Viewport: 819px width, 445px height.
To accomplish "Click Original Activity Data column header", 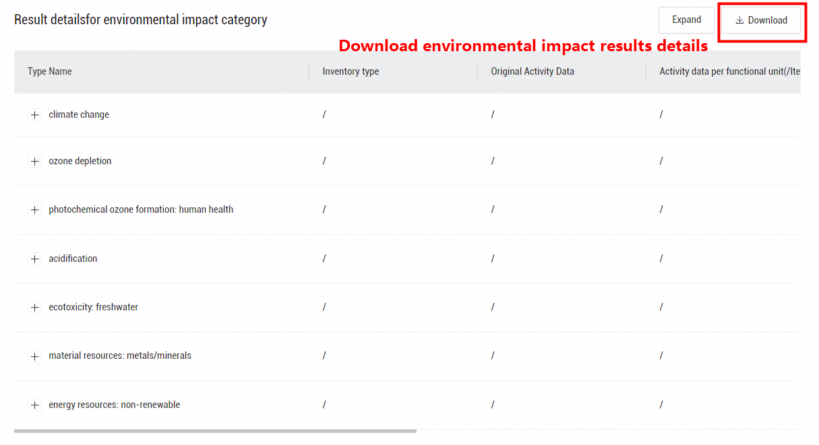I will (533, 71).
